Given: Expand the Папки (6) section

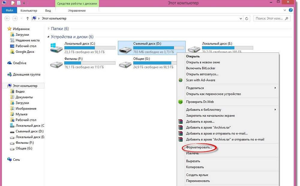Looking at the screenshot, I should 49,29.
